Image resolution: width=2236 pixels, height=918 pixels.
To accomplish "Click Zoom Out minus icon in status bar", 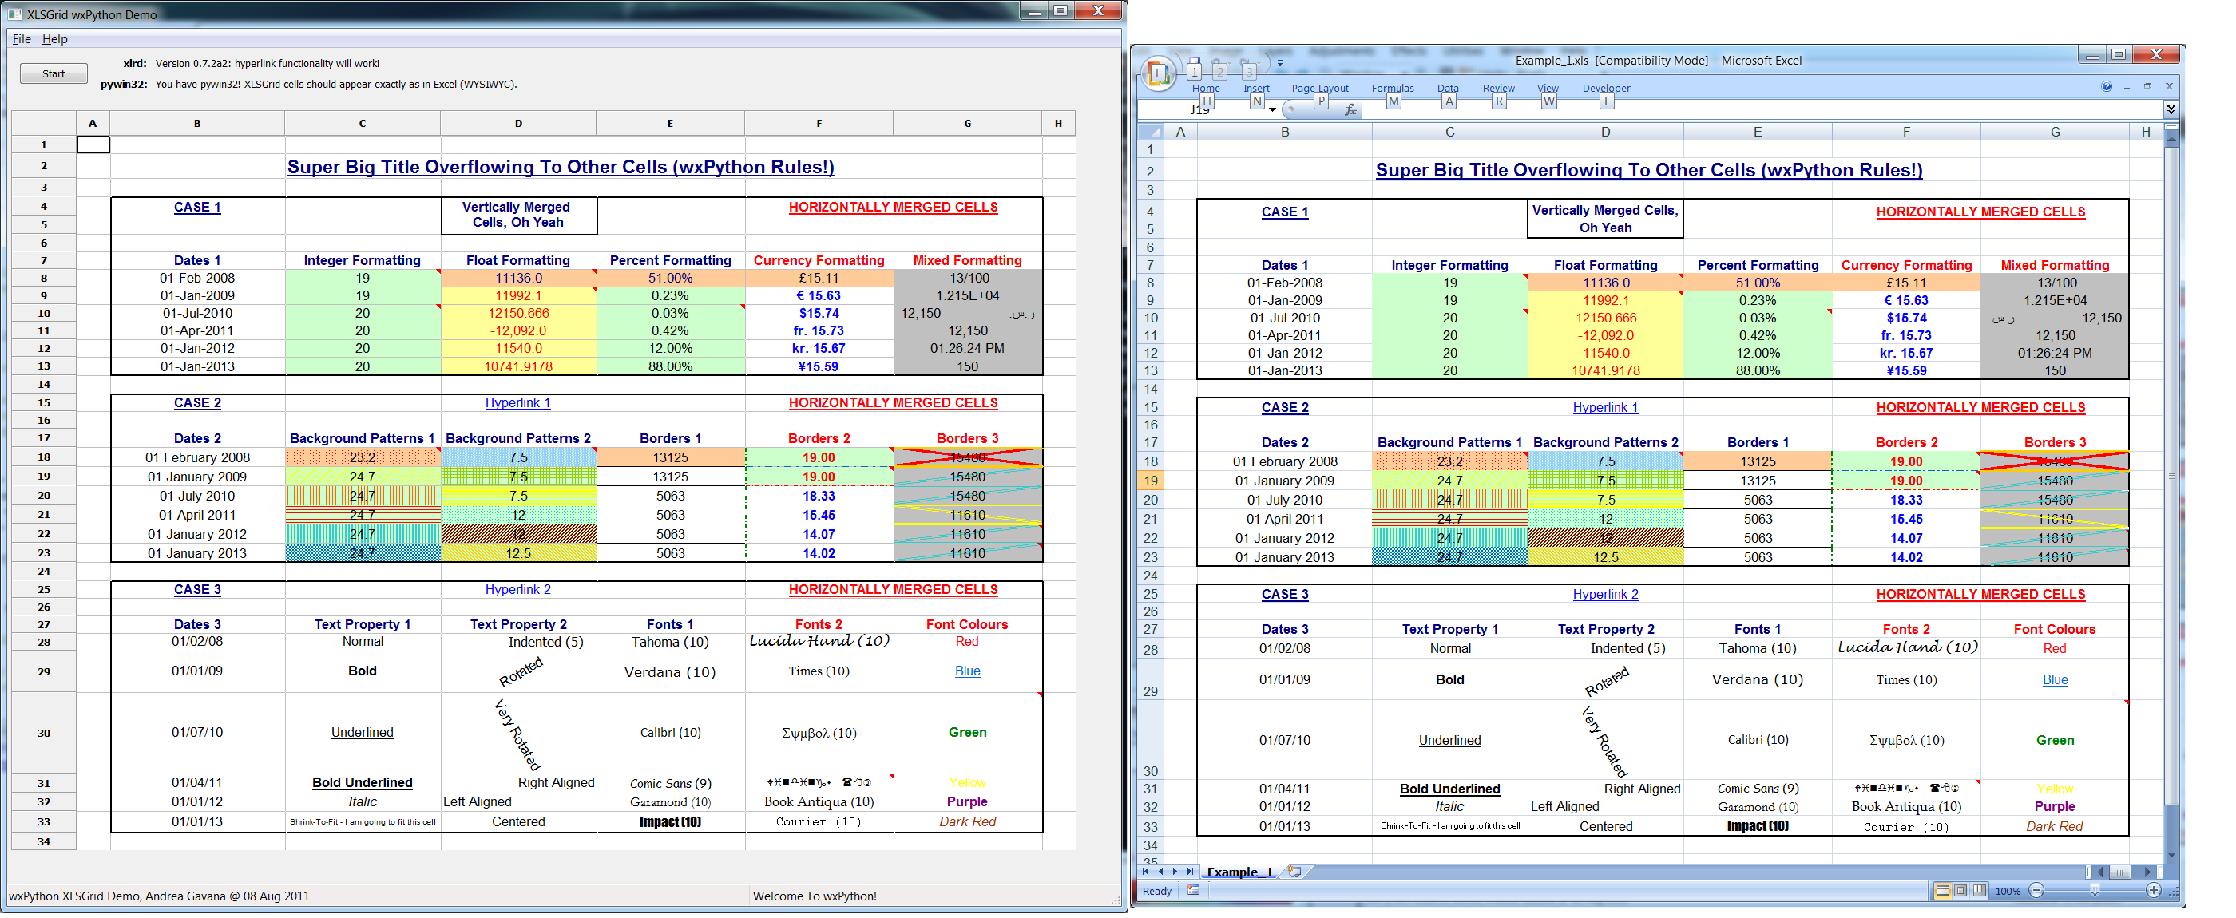I will 2036,890.
